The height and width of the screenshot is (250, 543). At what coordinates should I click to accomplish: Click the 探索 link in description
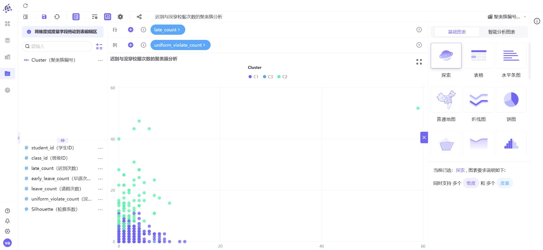click(x=460, y=170)
